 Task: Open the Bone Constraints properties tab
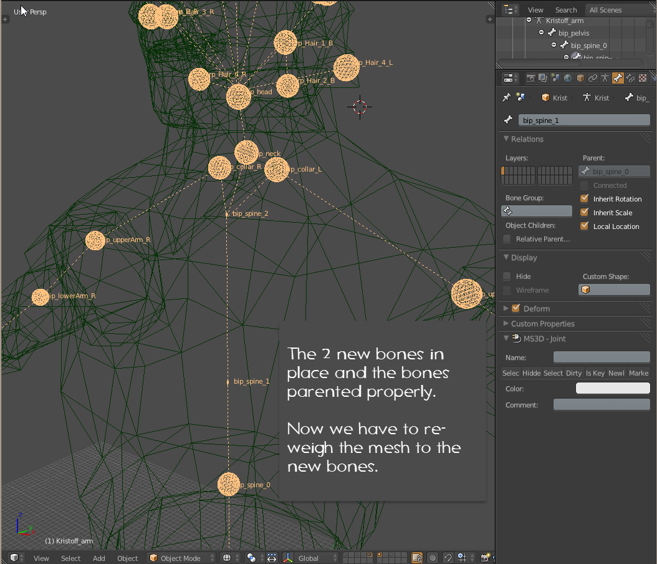(x=630, y=78)
